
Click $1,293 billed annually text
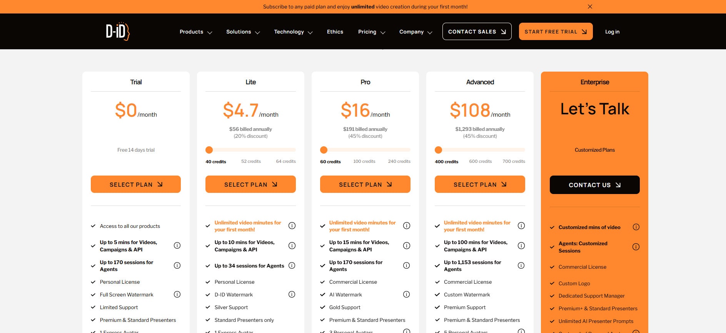[x=480, y=129]
